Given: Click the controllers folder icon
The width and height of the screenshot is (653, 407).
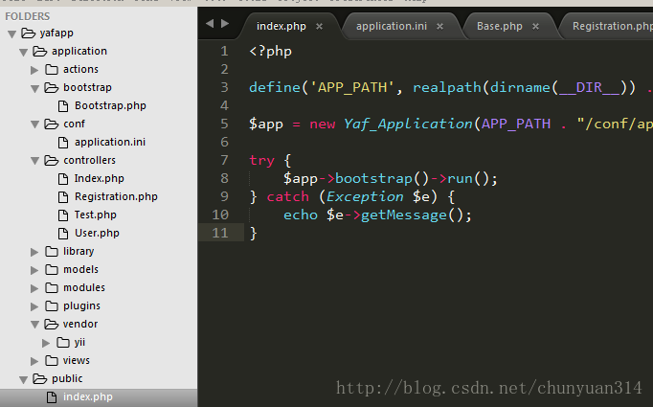Looking at the screenshot, I should click(x=52, y=160).
